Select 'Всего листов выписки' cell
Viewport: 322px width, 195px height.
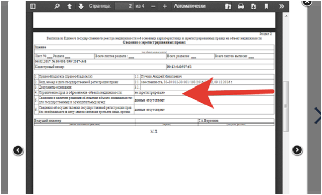pos(244,56)
